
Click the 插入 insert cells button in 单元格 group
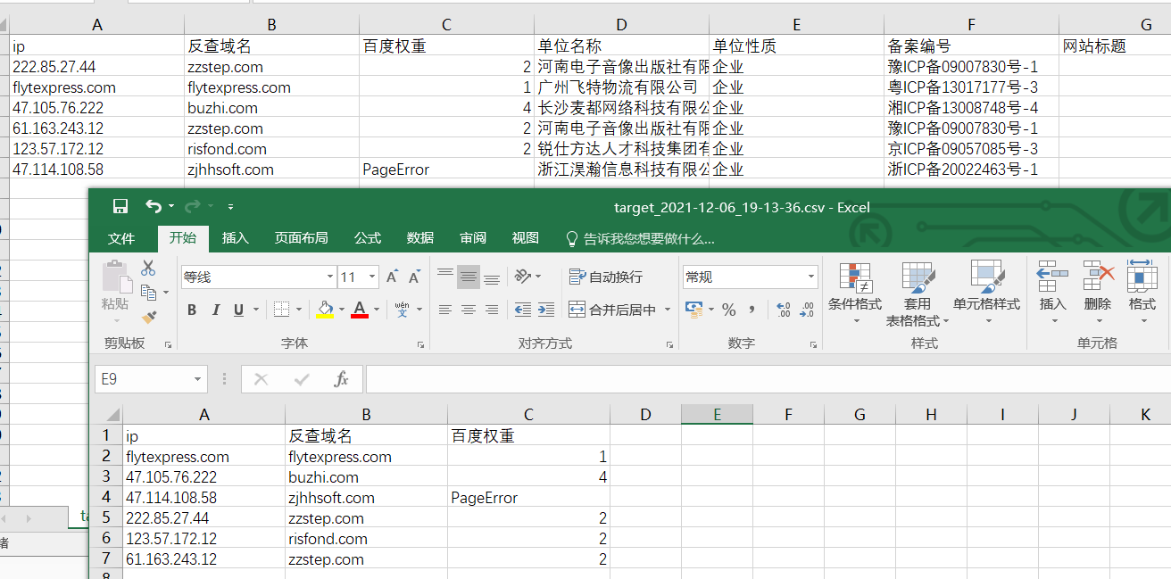pos(1053,294)
